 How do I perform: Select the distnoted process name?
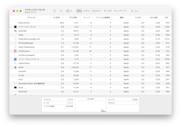pyautogui.click(x=23, y=92)
